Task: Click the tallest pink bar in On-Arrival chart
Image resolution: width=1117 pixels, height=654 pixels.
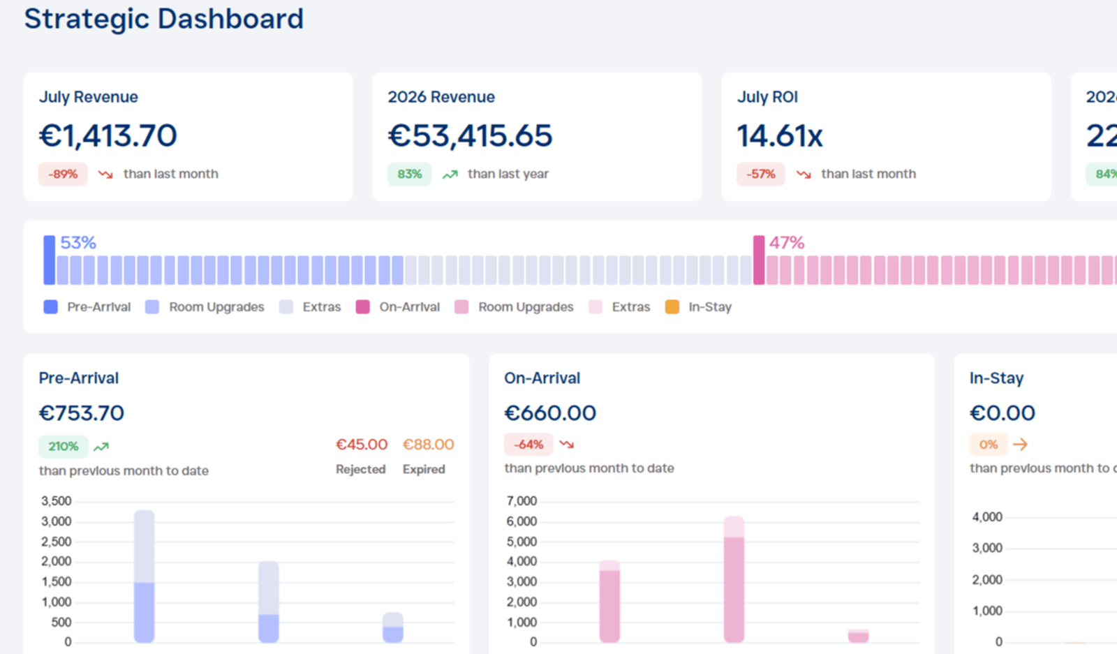Action: (x=734, y=579)
